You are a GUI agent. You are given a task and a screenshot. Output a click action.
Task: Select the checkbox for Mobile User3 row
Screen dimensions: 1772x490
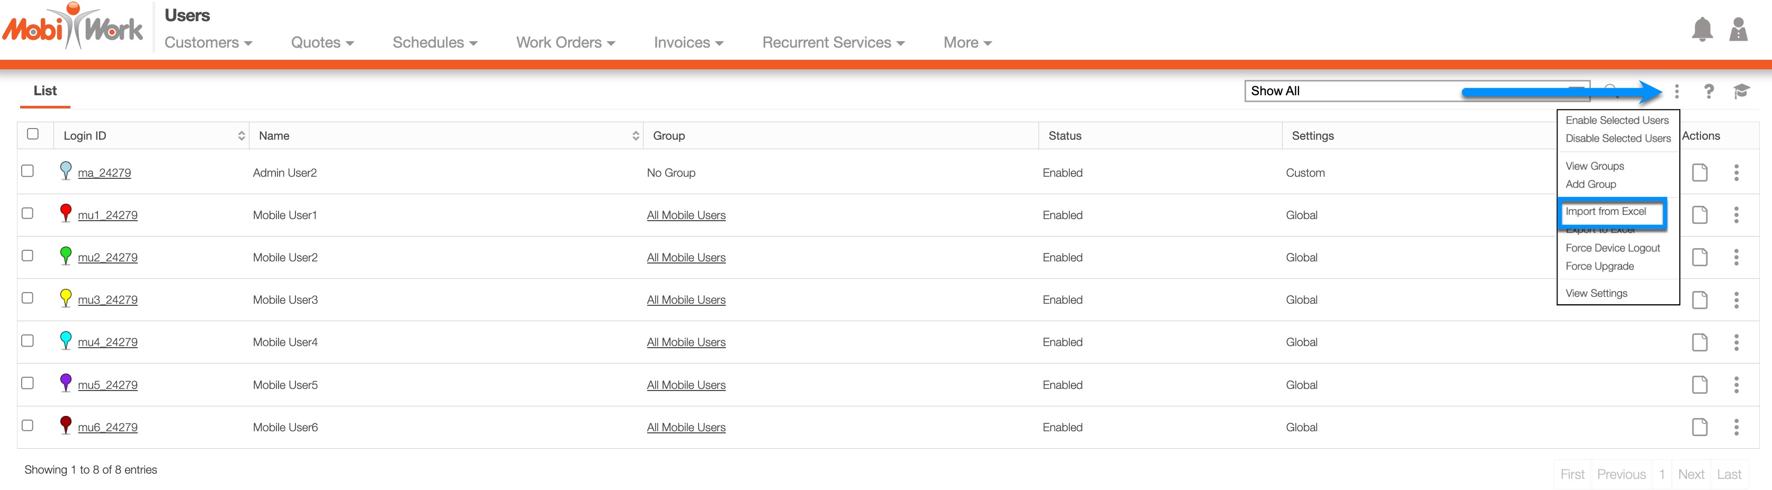[x=28, y=298]
